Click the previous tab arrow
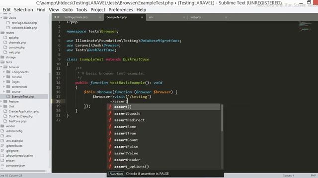This screenshot has width=318, height=178. click(x=55, y=17)
